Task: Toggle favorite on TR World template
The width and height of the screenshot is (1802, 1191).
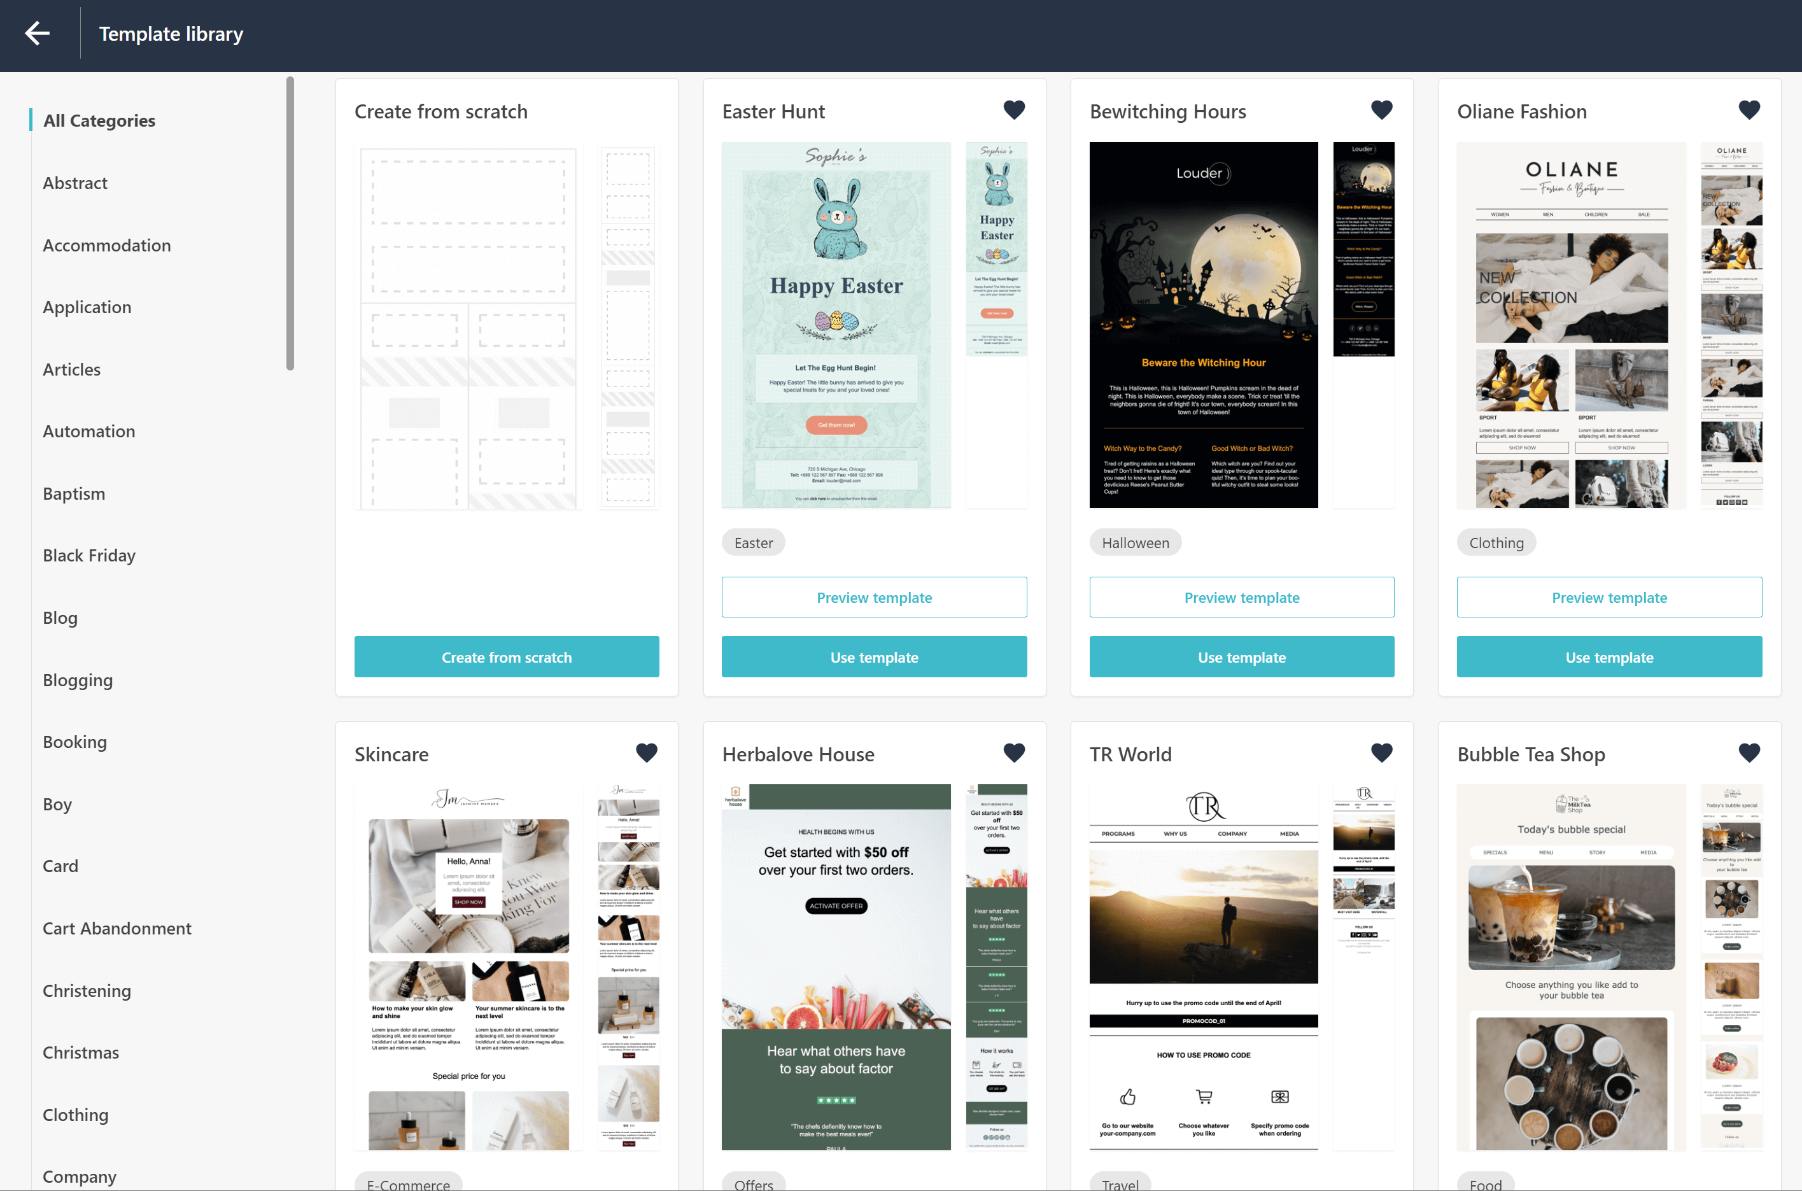Action: tap(1382, 754)
